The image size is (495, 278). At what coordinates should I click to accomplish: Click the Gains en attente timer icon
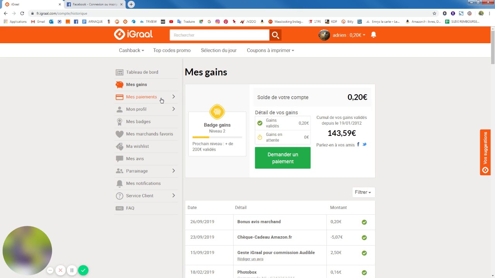pyautogui.click(x=260, y=137)
